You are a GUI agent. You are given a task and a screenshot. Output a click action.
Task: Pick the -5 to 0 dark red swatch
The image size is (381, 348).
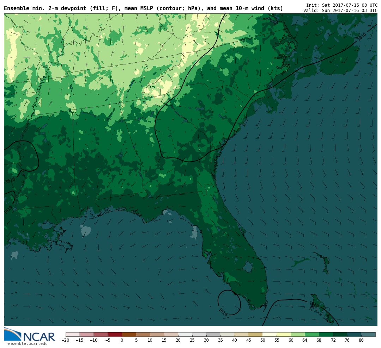point(115,334)
